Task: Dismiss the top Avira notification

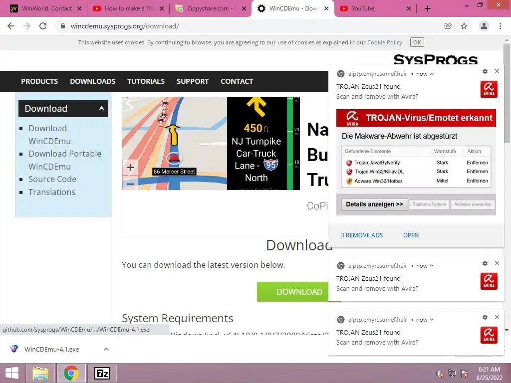Action: (497, 71)
